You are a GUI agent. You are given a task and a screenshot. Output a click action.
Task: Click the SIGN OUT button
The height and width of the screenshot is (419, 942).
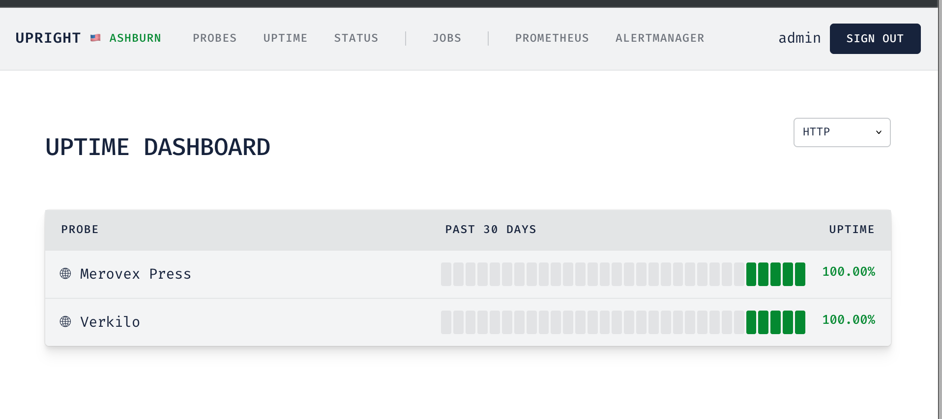click(875, 38)
